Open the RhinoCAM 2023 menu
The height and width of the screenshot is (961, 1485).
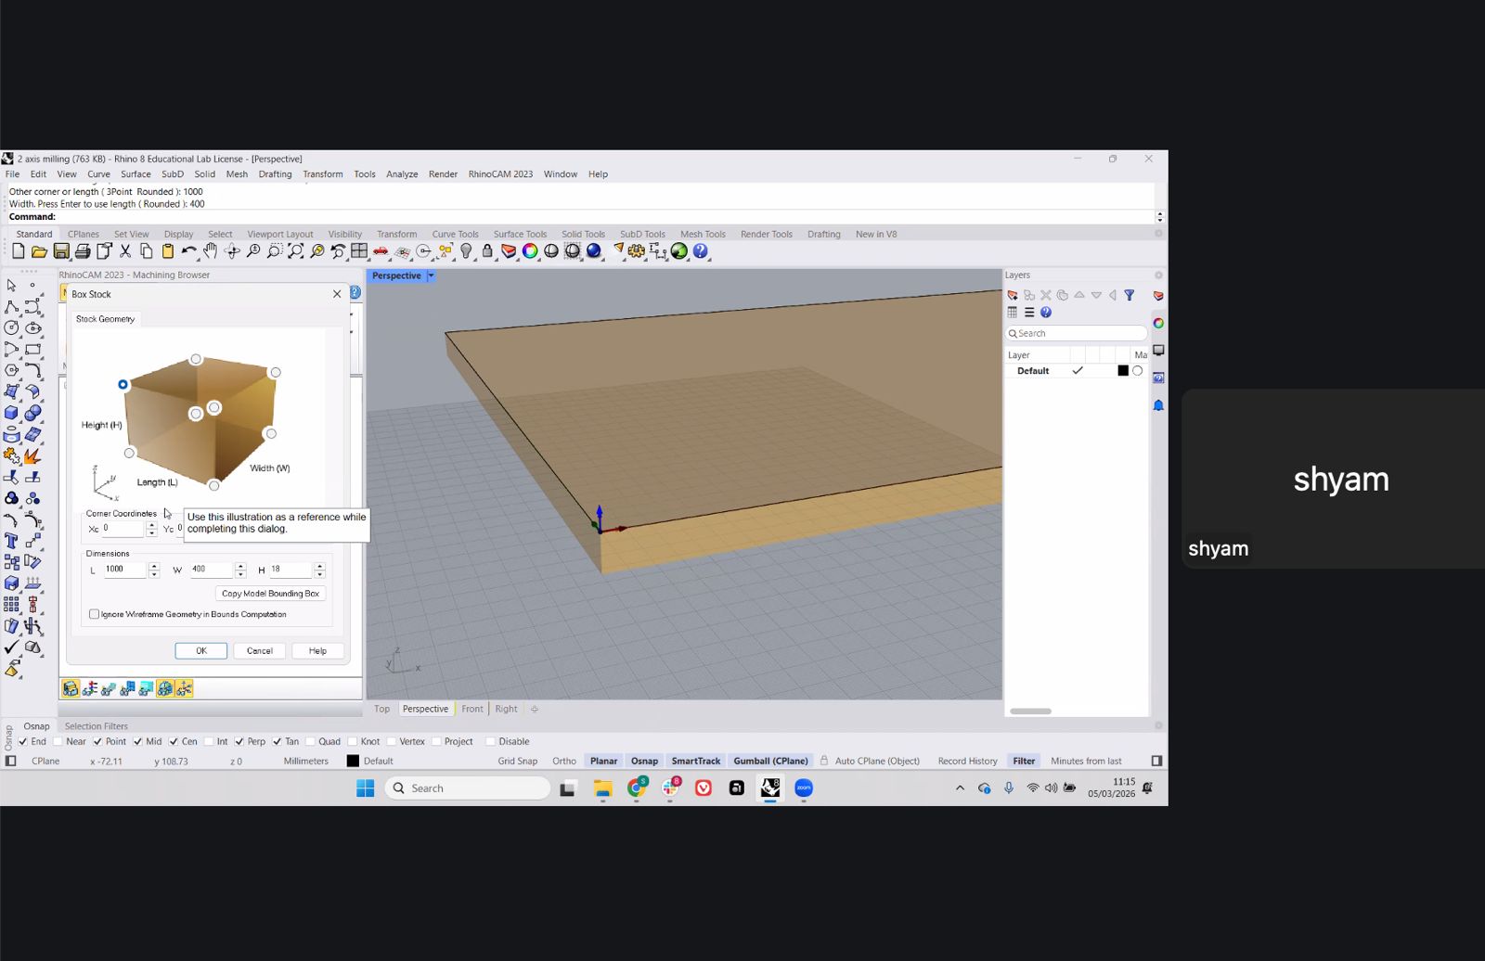point(500,174)
